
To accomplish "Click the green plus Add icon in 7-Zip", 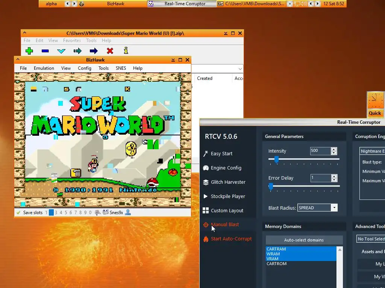I will 29,51.
